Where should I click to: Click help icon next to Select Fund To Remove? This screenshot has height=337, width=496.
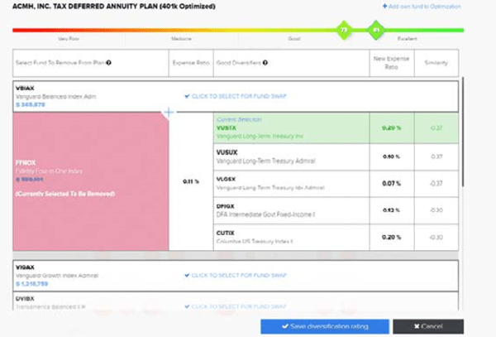[x=109, y=62]
